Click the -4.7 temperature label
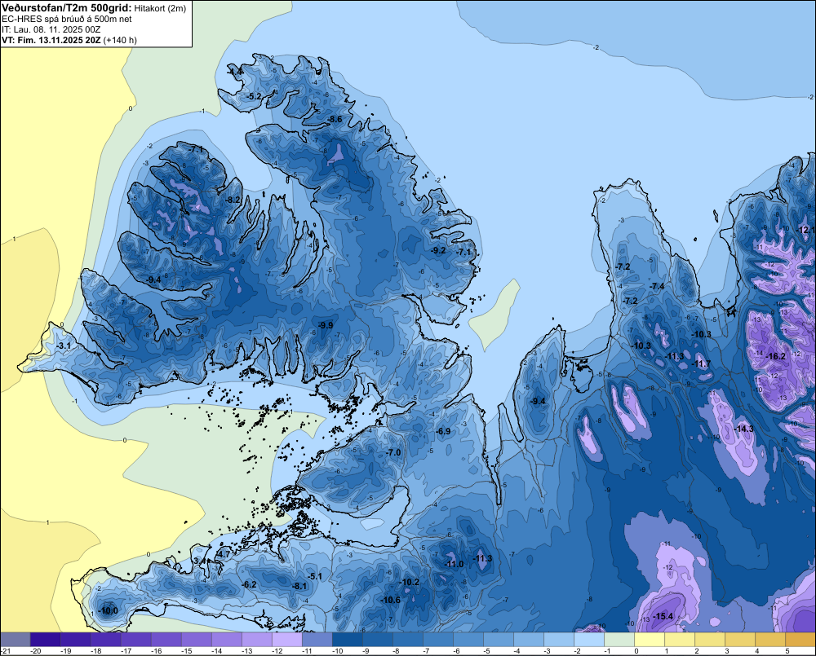 pyautogui.click(x=223, y=554)
